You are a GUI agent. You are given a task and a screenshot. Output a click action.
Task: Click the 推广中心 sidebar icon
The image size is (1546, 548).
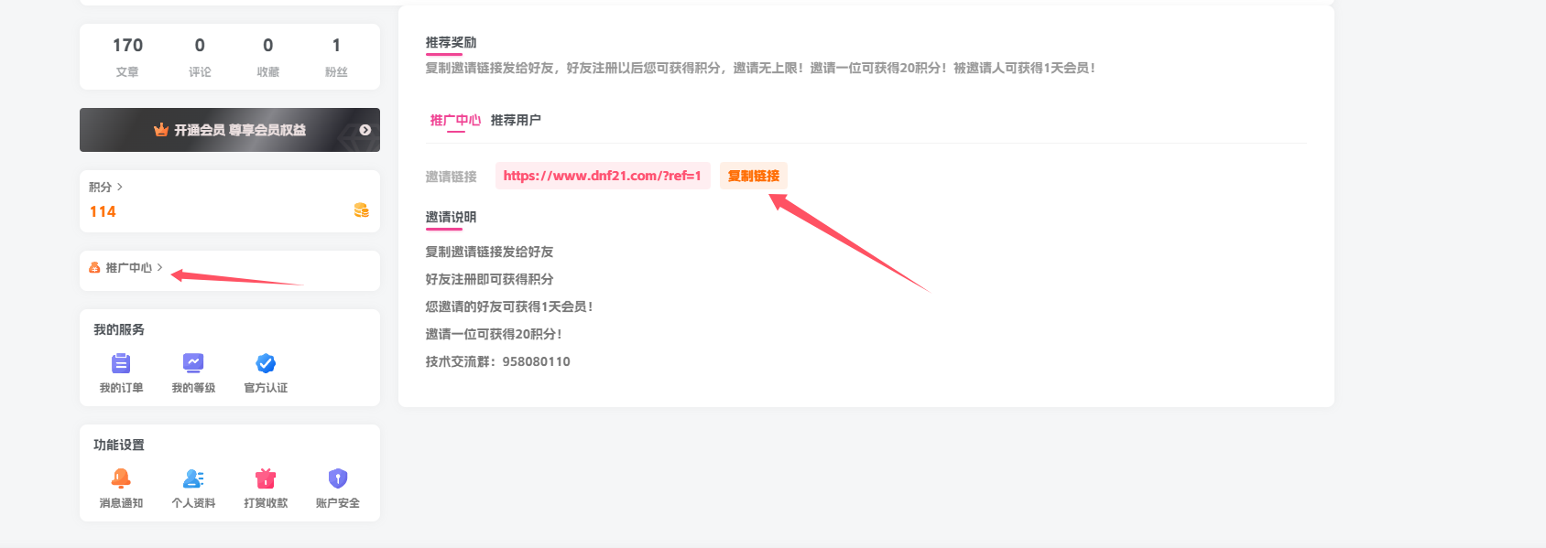(94, 268)
